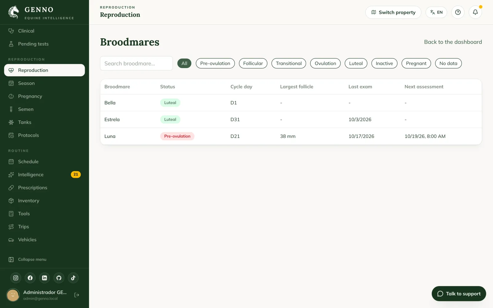The width and height of the screenshot is (493, 308).
Task: Open the Vehicles page
Action: (44, 240)
